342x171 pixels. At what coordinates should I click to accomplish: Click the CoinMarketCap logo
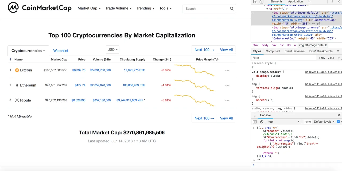click(x=40, y=8)
